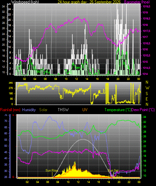
Task: Select the Rainfall (mm) legend label
Action: (10, 110)
